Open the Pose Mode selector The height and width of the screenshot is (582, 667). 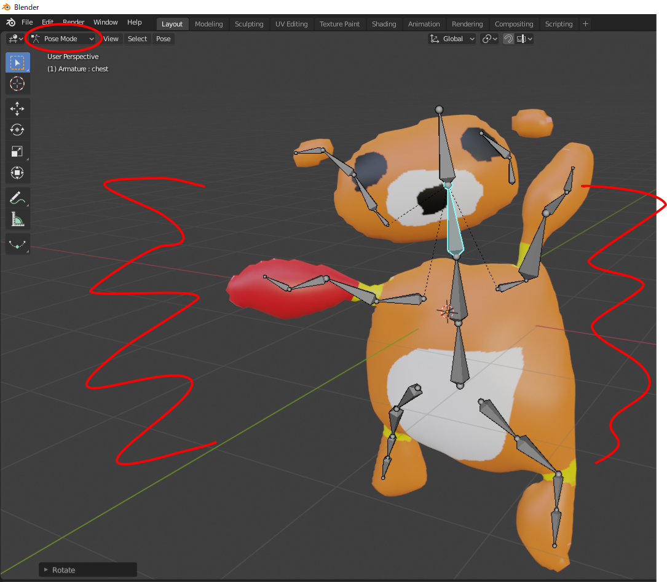tap(63, 39)
